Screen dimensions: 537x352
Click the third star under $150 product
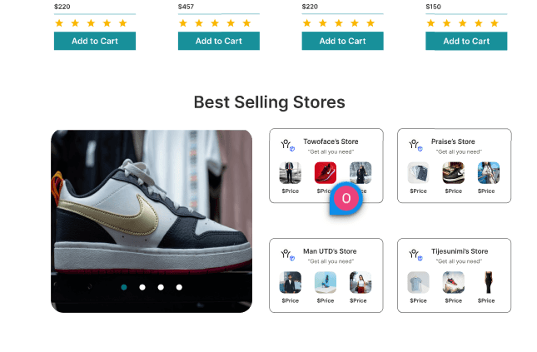point(463,23)
